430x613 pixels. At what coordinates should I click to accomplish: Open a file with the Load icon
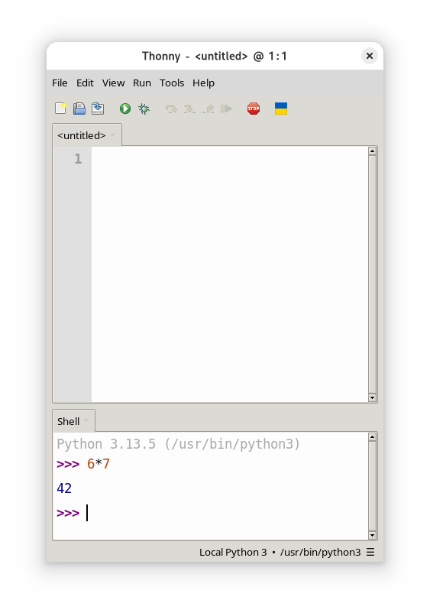[79, 109]
